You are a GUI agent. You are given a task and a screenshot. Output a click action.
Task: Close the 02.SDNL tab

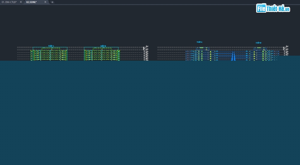tap(45, 2)
